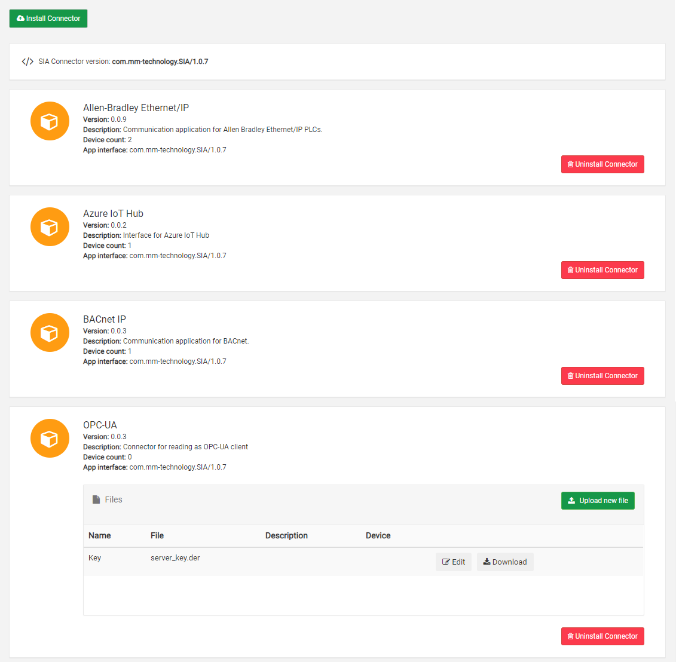Click the Allen-Bradley Ethernet/IP package icon
This screenshot has height=662, width=676.
point(50,121)
